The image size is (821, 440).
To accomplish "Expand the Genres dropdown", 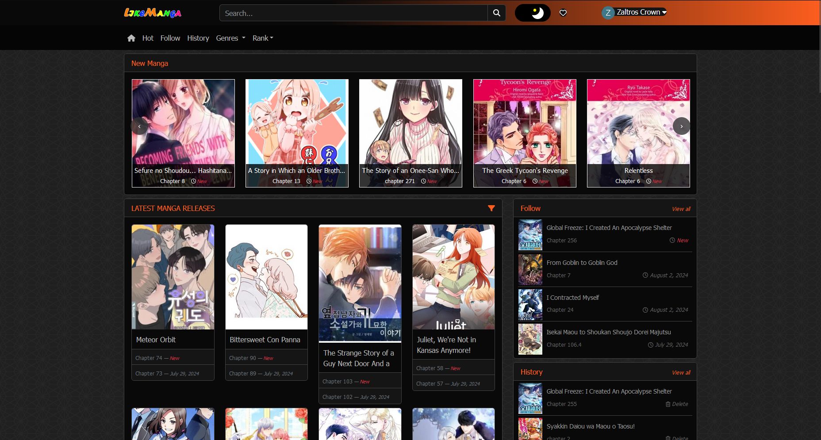I will (230, 38).
